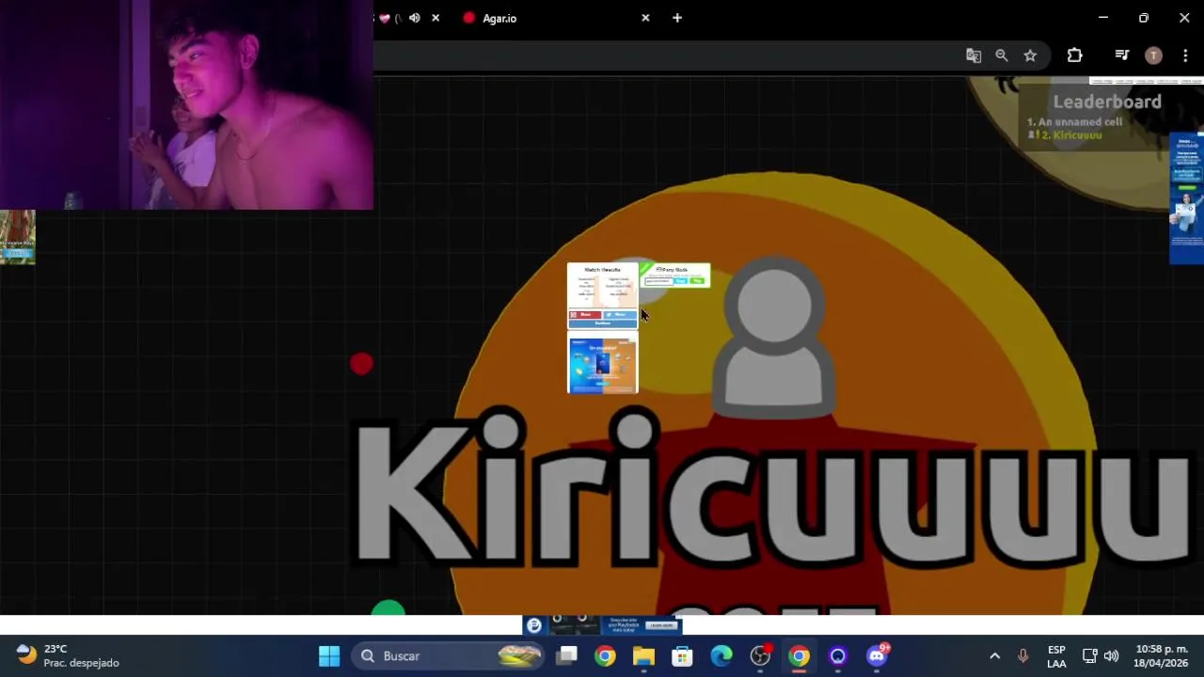The width and height of the screenshot is (1204, 677).
Task: Click the webcam overlay video
Action: tap(186, 104)
